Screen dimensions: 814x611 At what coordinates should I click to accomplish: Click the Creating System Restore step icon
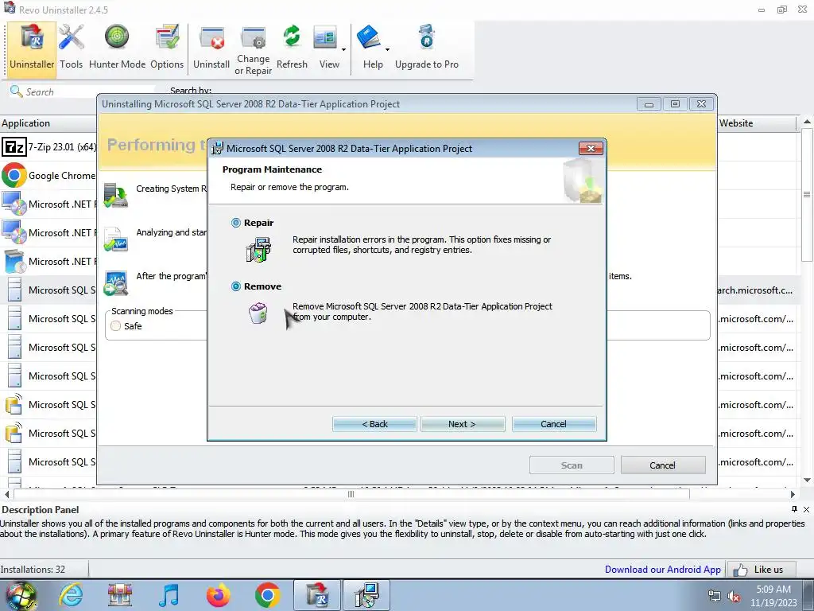(x=116, y=196)
